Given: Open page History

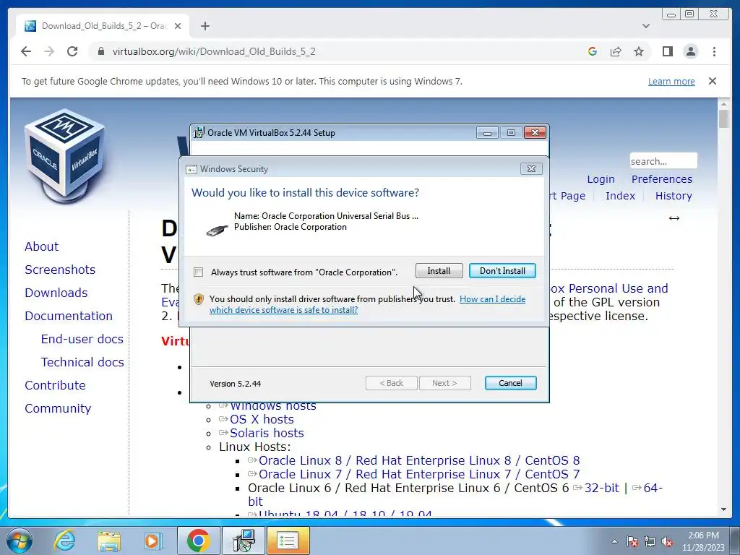Looking at the screenshot, I should (x=674, y=196).
